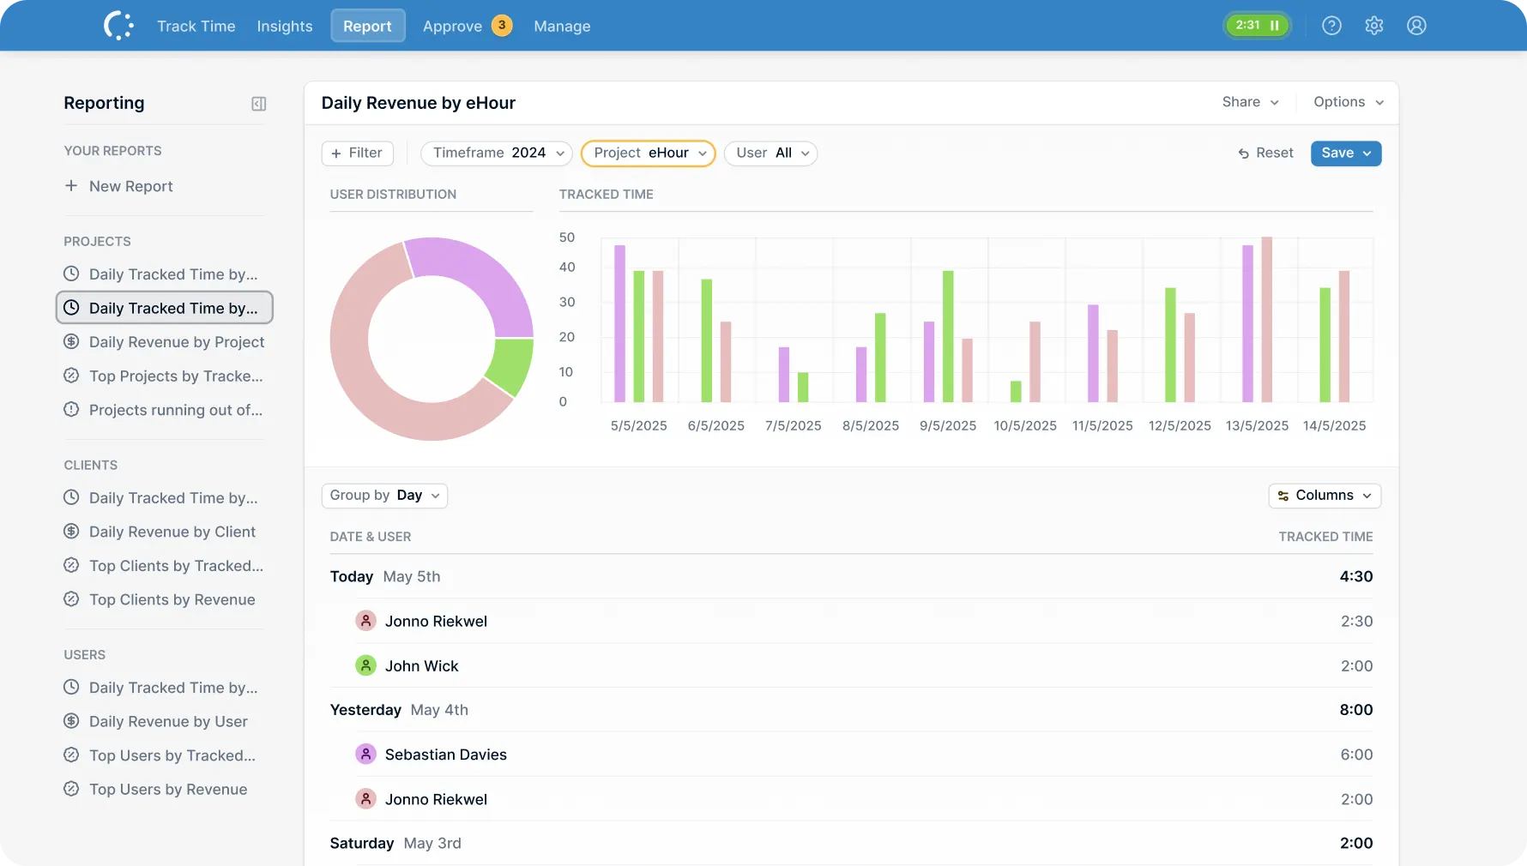The image size is (1527, 866).
Task: Click the app logo in the top left
Action: (118, 25)
